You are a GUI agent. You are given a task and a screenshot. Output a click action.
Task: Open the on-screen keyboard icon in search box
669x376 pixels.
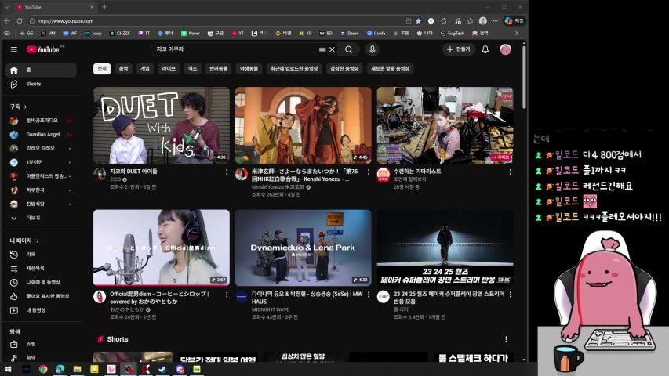[x=322, y=49]
